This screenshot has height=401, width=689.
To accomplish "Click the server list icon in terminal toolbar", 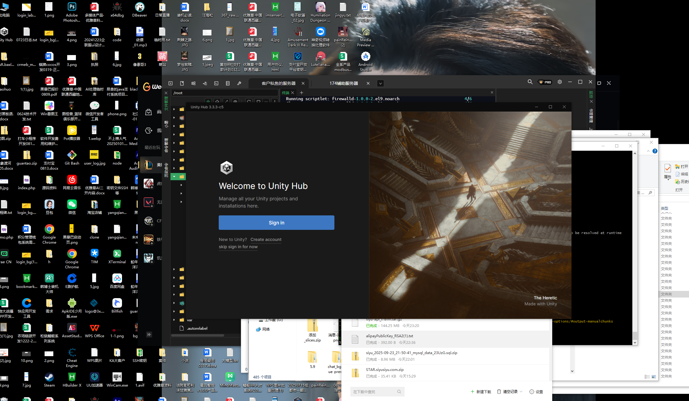I will pyautogui.click(x=228, y=83).
